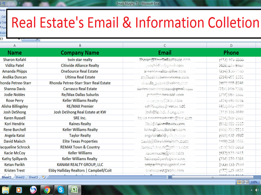Select the cell containing Jodie Nobles
Screen dimensions: 261x195
pos(15,95)
